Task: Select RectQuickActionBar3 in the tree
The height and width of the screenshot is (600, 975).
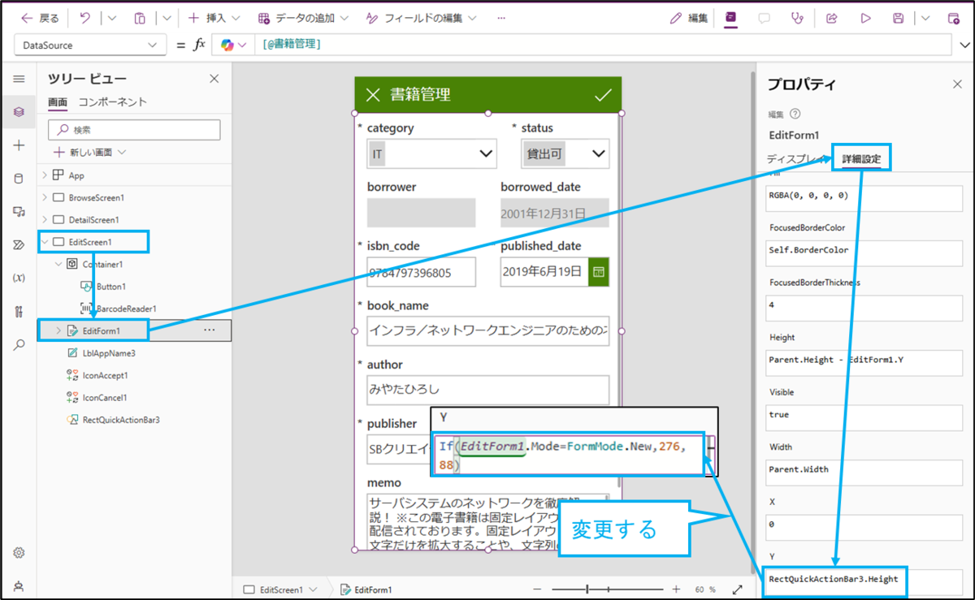Action: pos(121,420)
